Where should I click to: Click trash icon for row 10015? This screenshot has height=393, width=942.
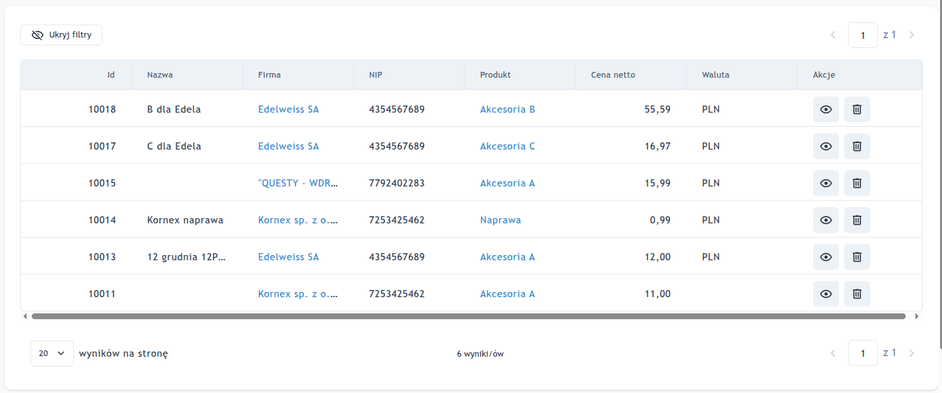coord(856,183)
